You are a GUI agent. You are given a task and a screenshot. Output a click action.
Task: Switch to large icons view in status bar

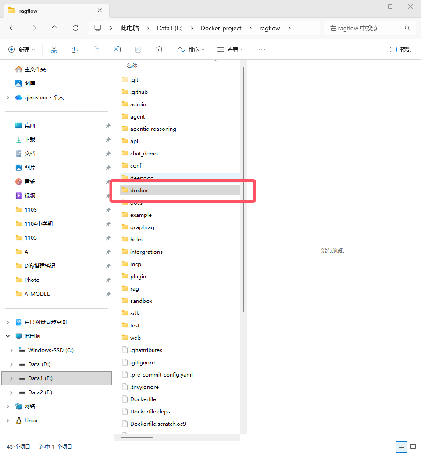413,447
